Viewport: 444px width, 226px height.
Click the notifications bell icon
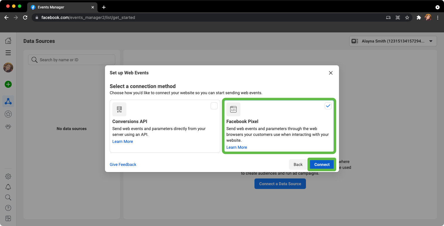pyautogui.click(x=8, y=187)
